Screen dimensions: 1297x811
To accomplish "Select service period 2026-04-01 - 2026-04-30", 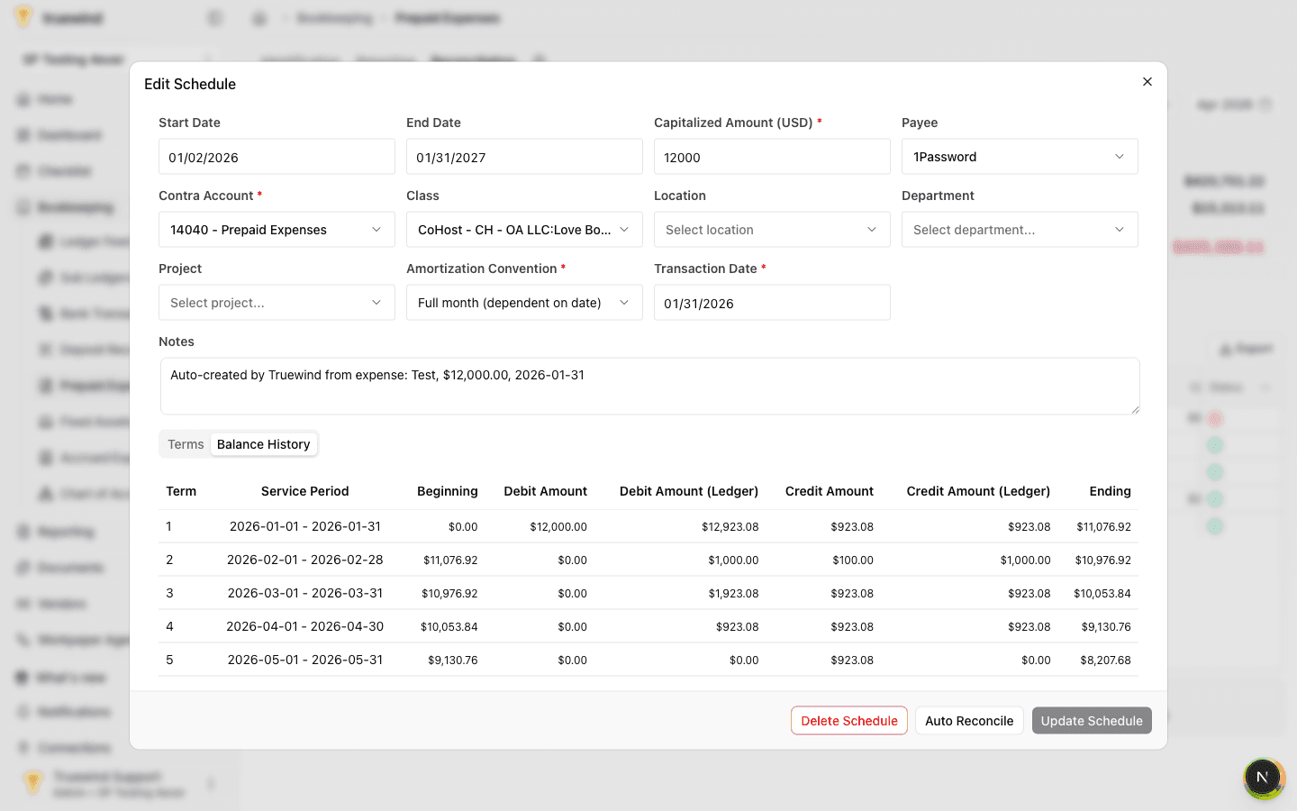I will point(305,626).
